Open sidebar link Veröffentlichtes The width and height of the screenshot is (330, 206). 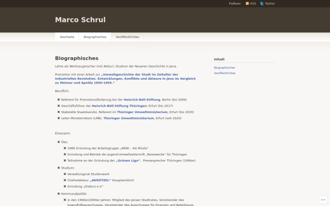click(224, 73)
